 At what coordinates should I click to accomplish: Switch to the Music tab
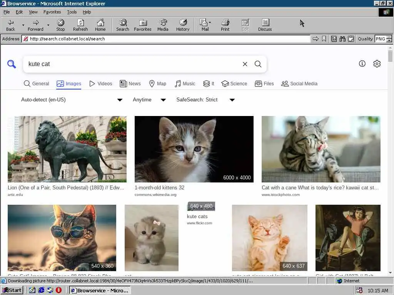point(185,83)
